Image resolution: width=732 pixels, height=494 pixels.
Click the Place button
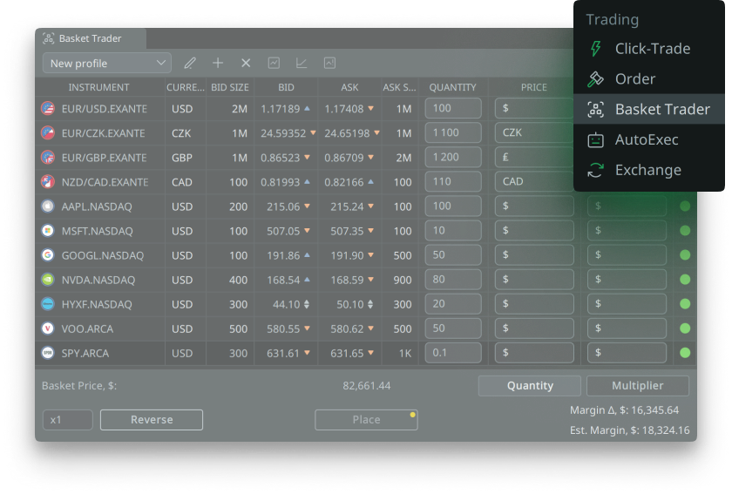tap(366, 420)
